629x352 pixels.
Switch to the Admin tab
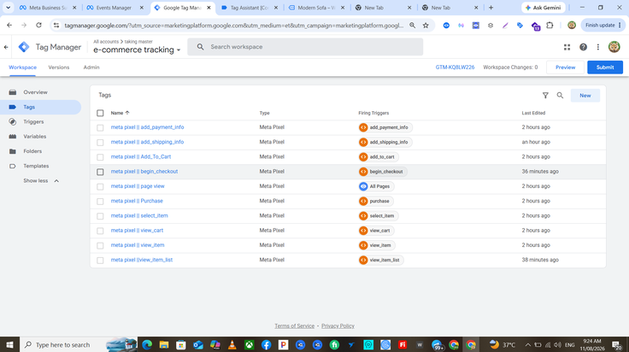tap(91, 67)
